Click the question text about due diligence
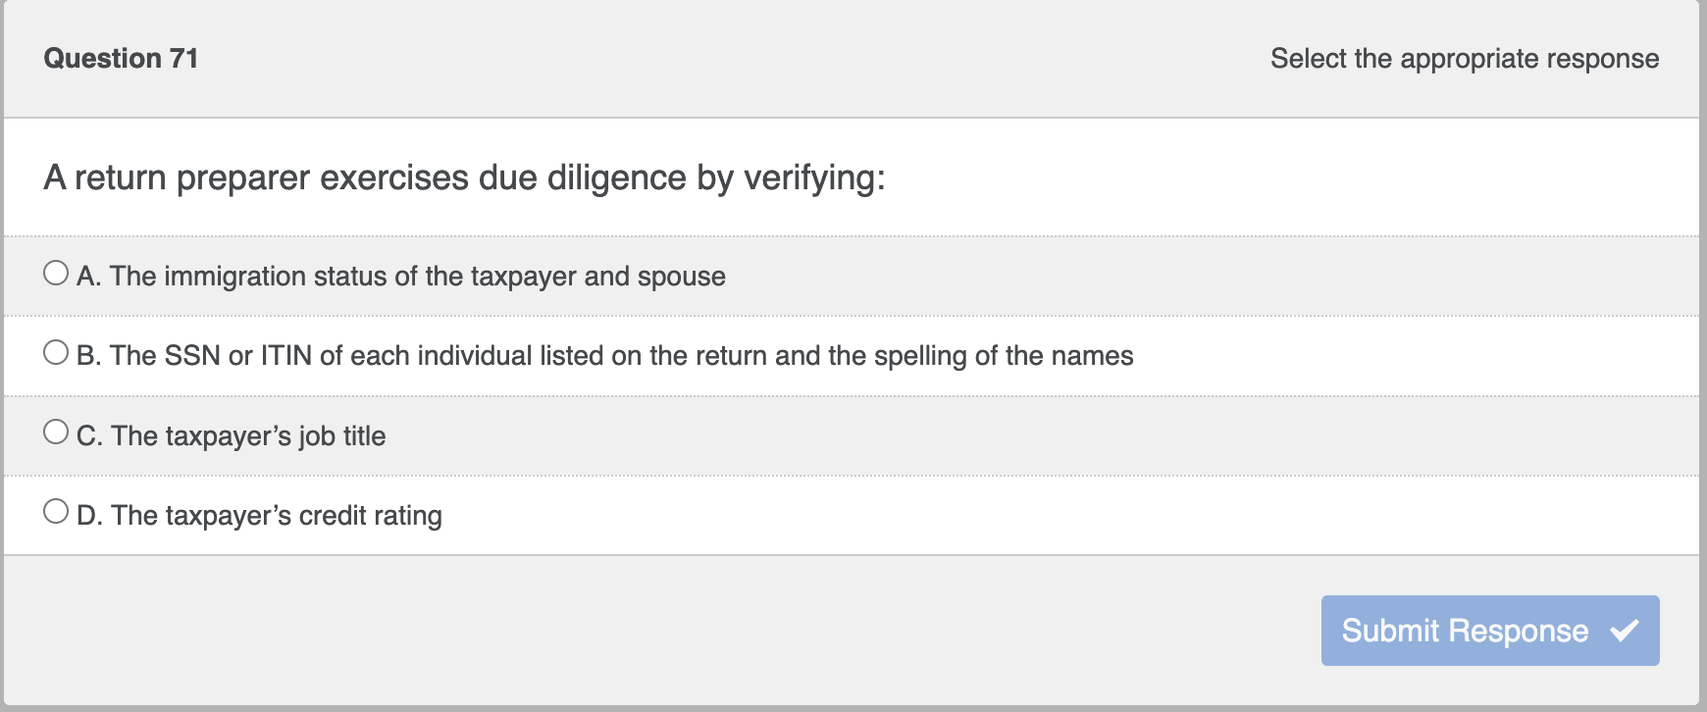 pyautogui.click(x=466, y=177)
